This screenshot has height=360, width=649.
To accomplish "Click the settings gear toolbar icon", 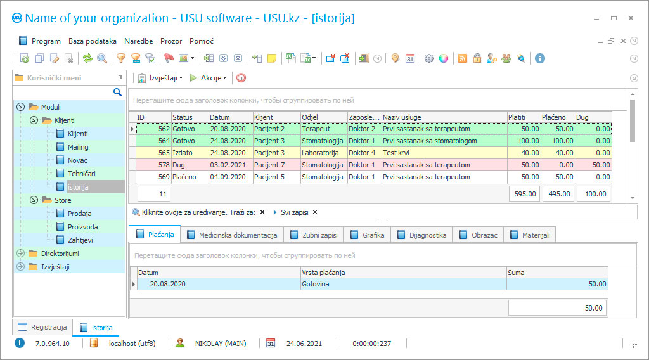I will [429, 58].
